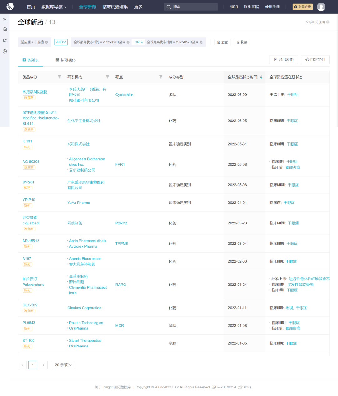The image size is (338, 396).
Task: Open institution YuYu Pharma
Action: [x=79, y=203]
